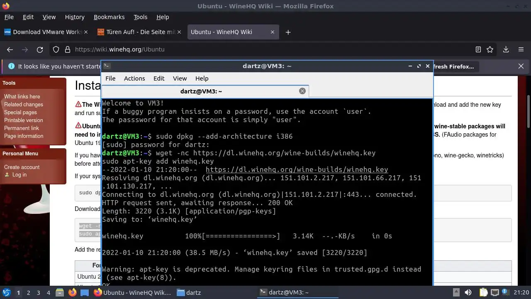Dismiss the Firefox notification bar
The image size is (531, 299).
521,66
